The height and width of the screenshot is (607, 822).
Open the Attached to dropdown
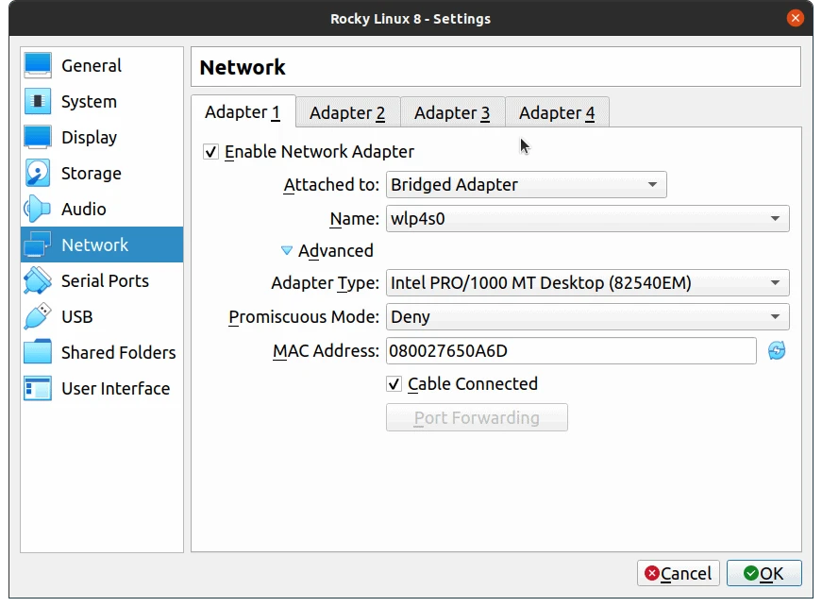click(526, 184)
